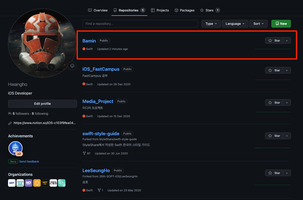Open the achievement badge with x2
Image resolution: width=303 pixels, height=200 pixels.
[x=16, y=149]
